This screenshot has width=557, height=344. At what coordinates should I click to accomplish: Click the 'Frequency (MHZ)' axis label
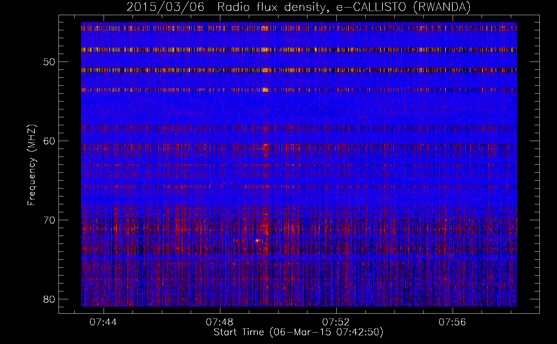coord(32,165)
